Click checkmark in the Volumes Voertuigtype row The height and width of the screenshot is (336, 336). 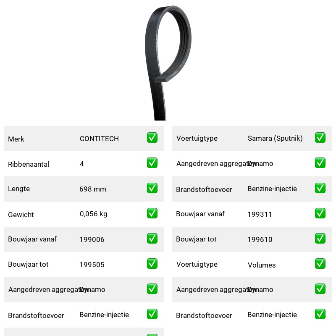click(320, 264)
